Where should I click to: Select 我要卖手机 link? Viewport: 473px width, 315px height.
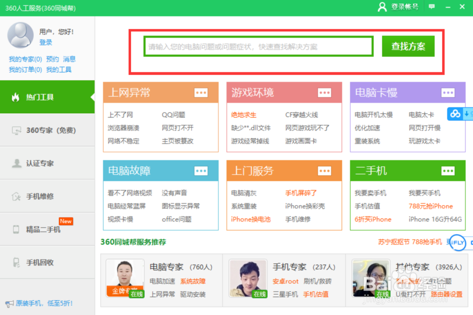tap(370, 193)
